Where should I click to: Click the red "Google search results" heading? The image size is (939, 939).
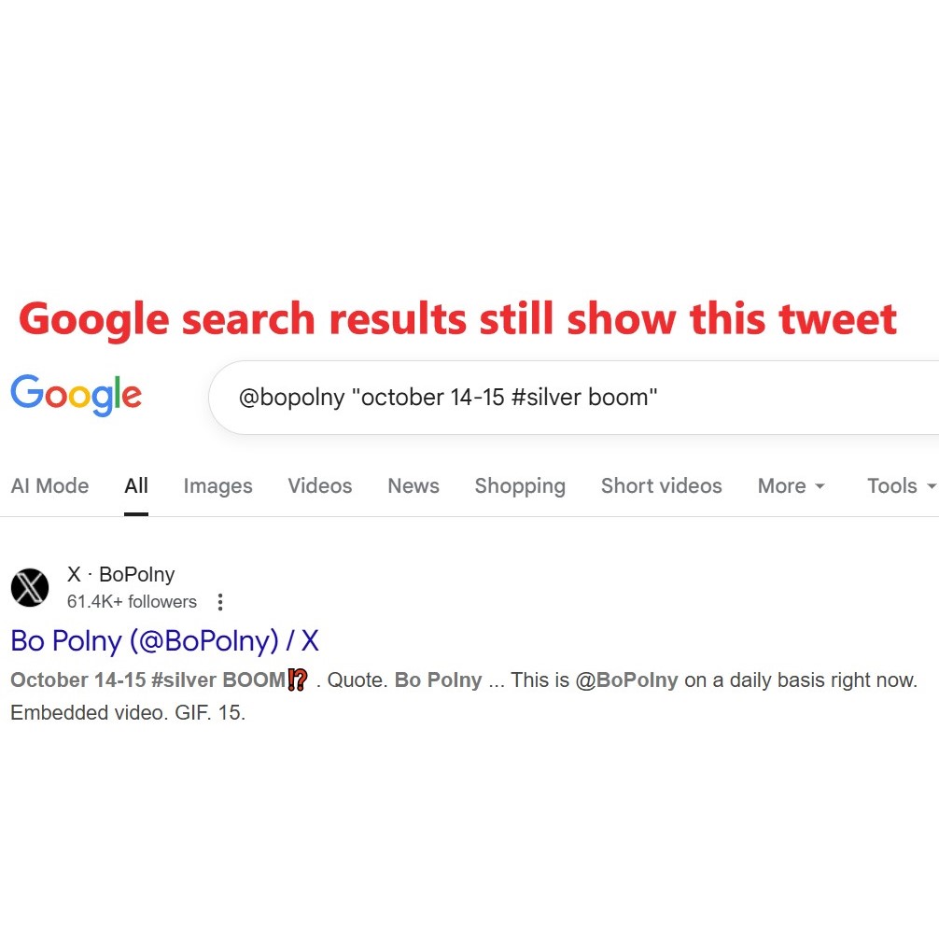point(457,319)
